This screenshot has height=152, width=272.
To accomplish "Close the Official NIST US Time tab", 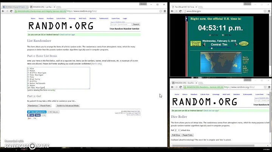I will click(x=196, y=7).
